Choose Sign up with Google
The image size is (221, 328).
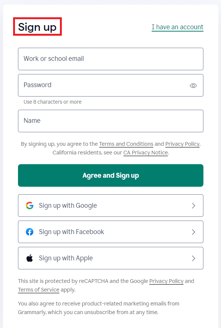tap(110, 206)
